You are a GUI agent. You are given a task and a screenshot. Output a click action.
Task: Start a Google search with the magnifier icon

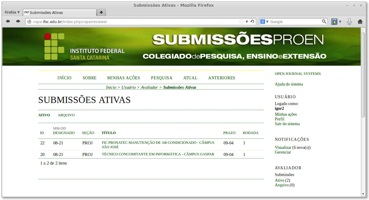point(324,21)
